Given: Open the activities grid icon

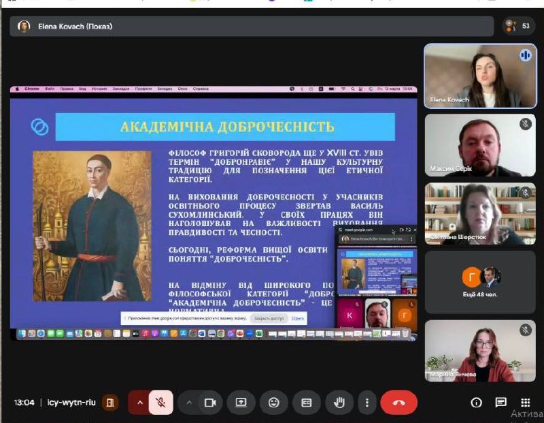Looking at the screenshot, I should click(526, 403).
